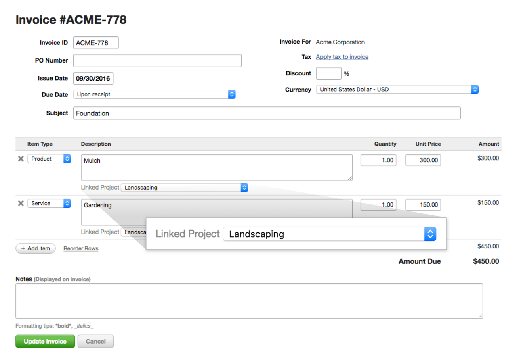The image size is (517, 363).
Task: Click the Amount Due label
Action: pyautogui.click(x=420, y=261)
